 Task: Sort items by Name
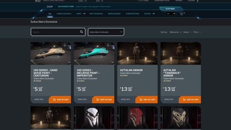point(187,32)
